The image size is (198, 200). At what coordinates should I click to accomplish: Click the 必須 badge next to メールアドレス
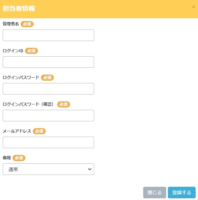point(39,131)
